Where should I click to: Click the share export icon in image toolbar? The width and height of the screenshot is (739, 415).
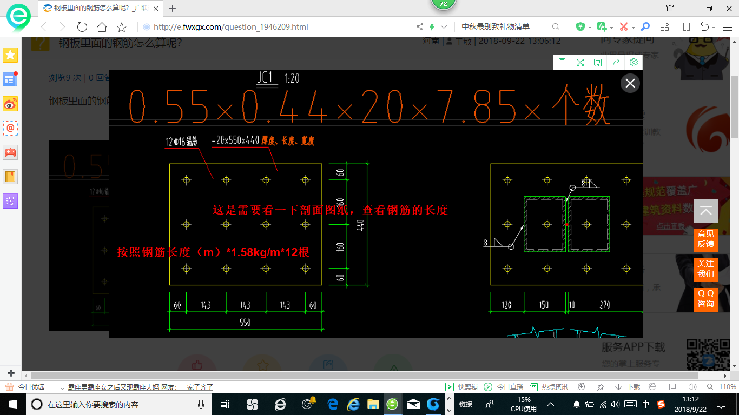tap(616, 63)
